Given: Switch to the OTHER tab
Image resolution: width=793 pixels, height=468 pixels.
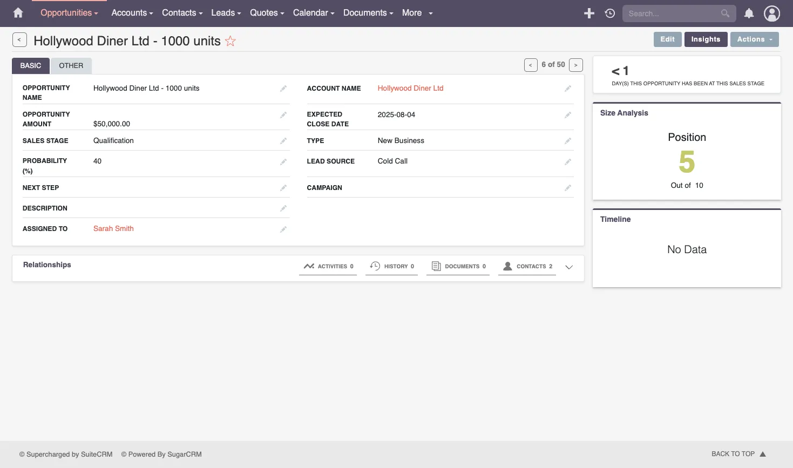Looking at the screenshot, I should coord(71,66).
